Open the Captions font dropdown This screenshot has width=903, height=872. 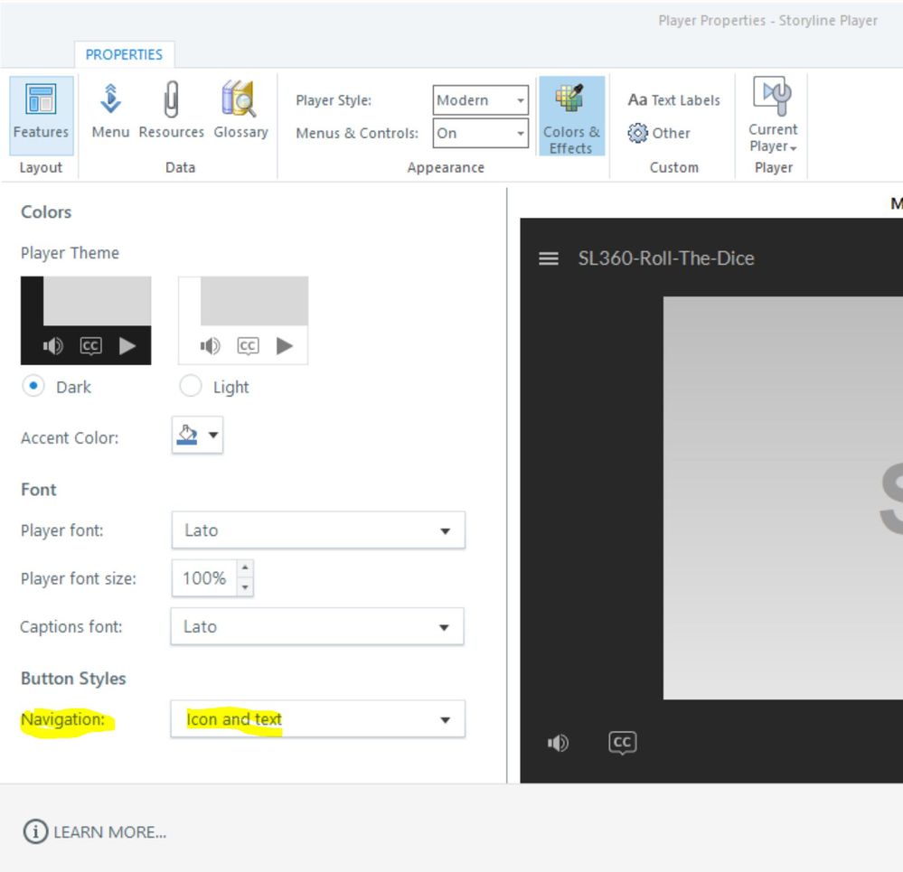click(x=317, y=626)
